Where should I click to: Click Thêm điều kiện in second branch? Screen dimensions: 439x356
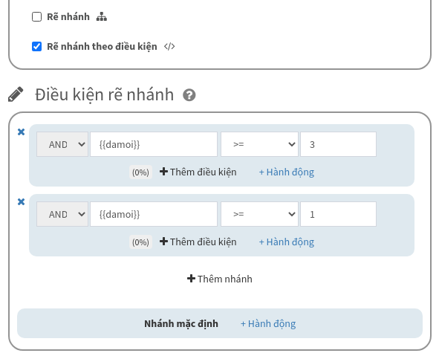(x=198, y=242)
